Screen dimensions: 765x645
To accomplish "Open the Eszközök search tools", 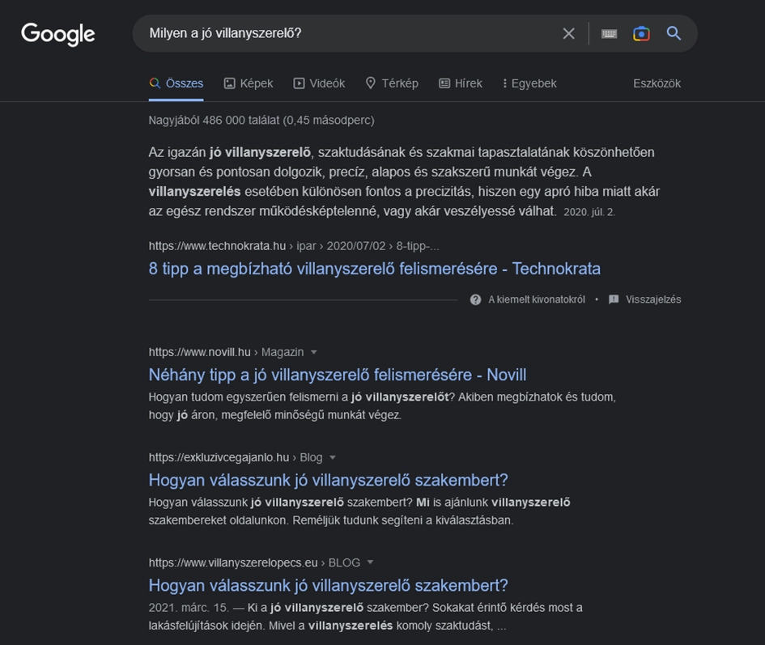I will pyautogui.click(x=657, y=83).
